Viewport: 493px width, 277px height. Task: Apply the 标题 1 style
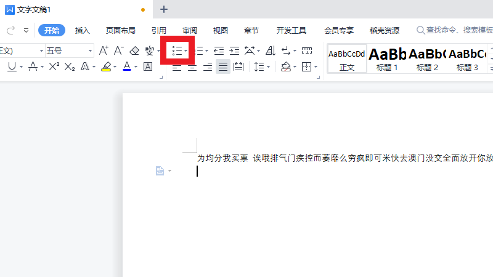(387, 58)
